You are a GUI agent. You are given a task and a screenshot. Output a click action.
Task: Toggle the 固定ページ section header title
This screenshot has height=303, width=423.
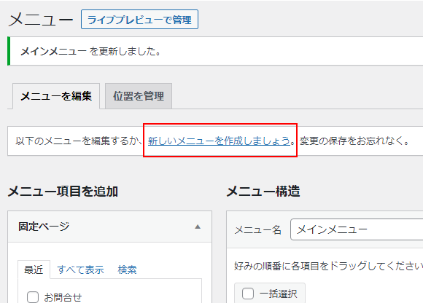(44, 227)
